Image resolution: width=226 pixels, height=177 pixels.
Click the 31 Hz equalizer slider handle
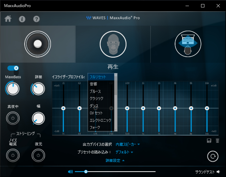63,108
